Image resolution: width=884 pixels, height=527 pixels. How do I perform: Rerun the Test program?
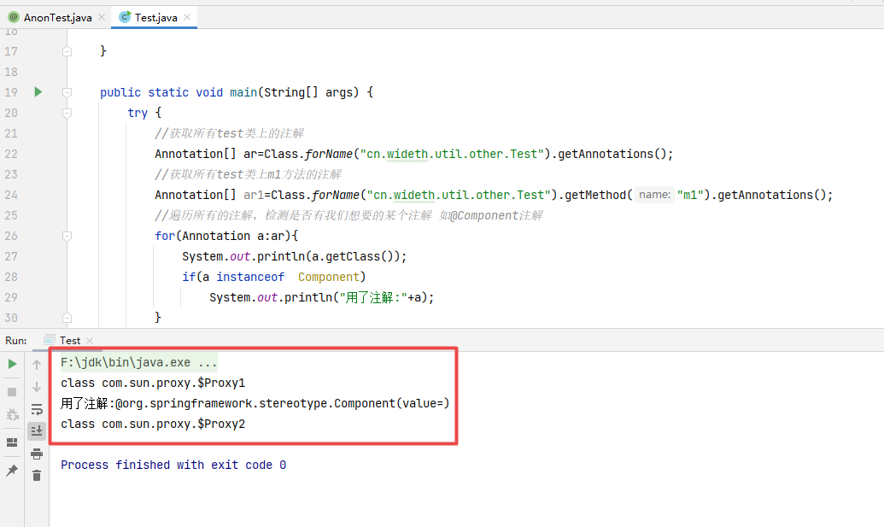[12, 364]
